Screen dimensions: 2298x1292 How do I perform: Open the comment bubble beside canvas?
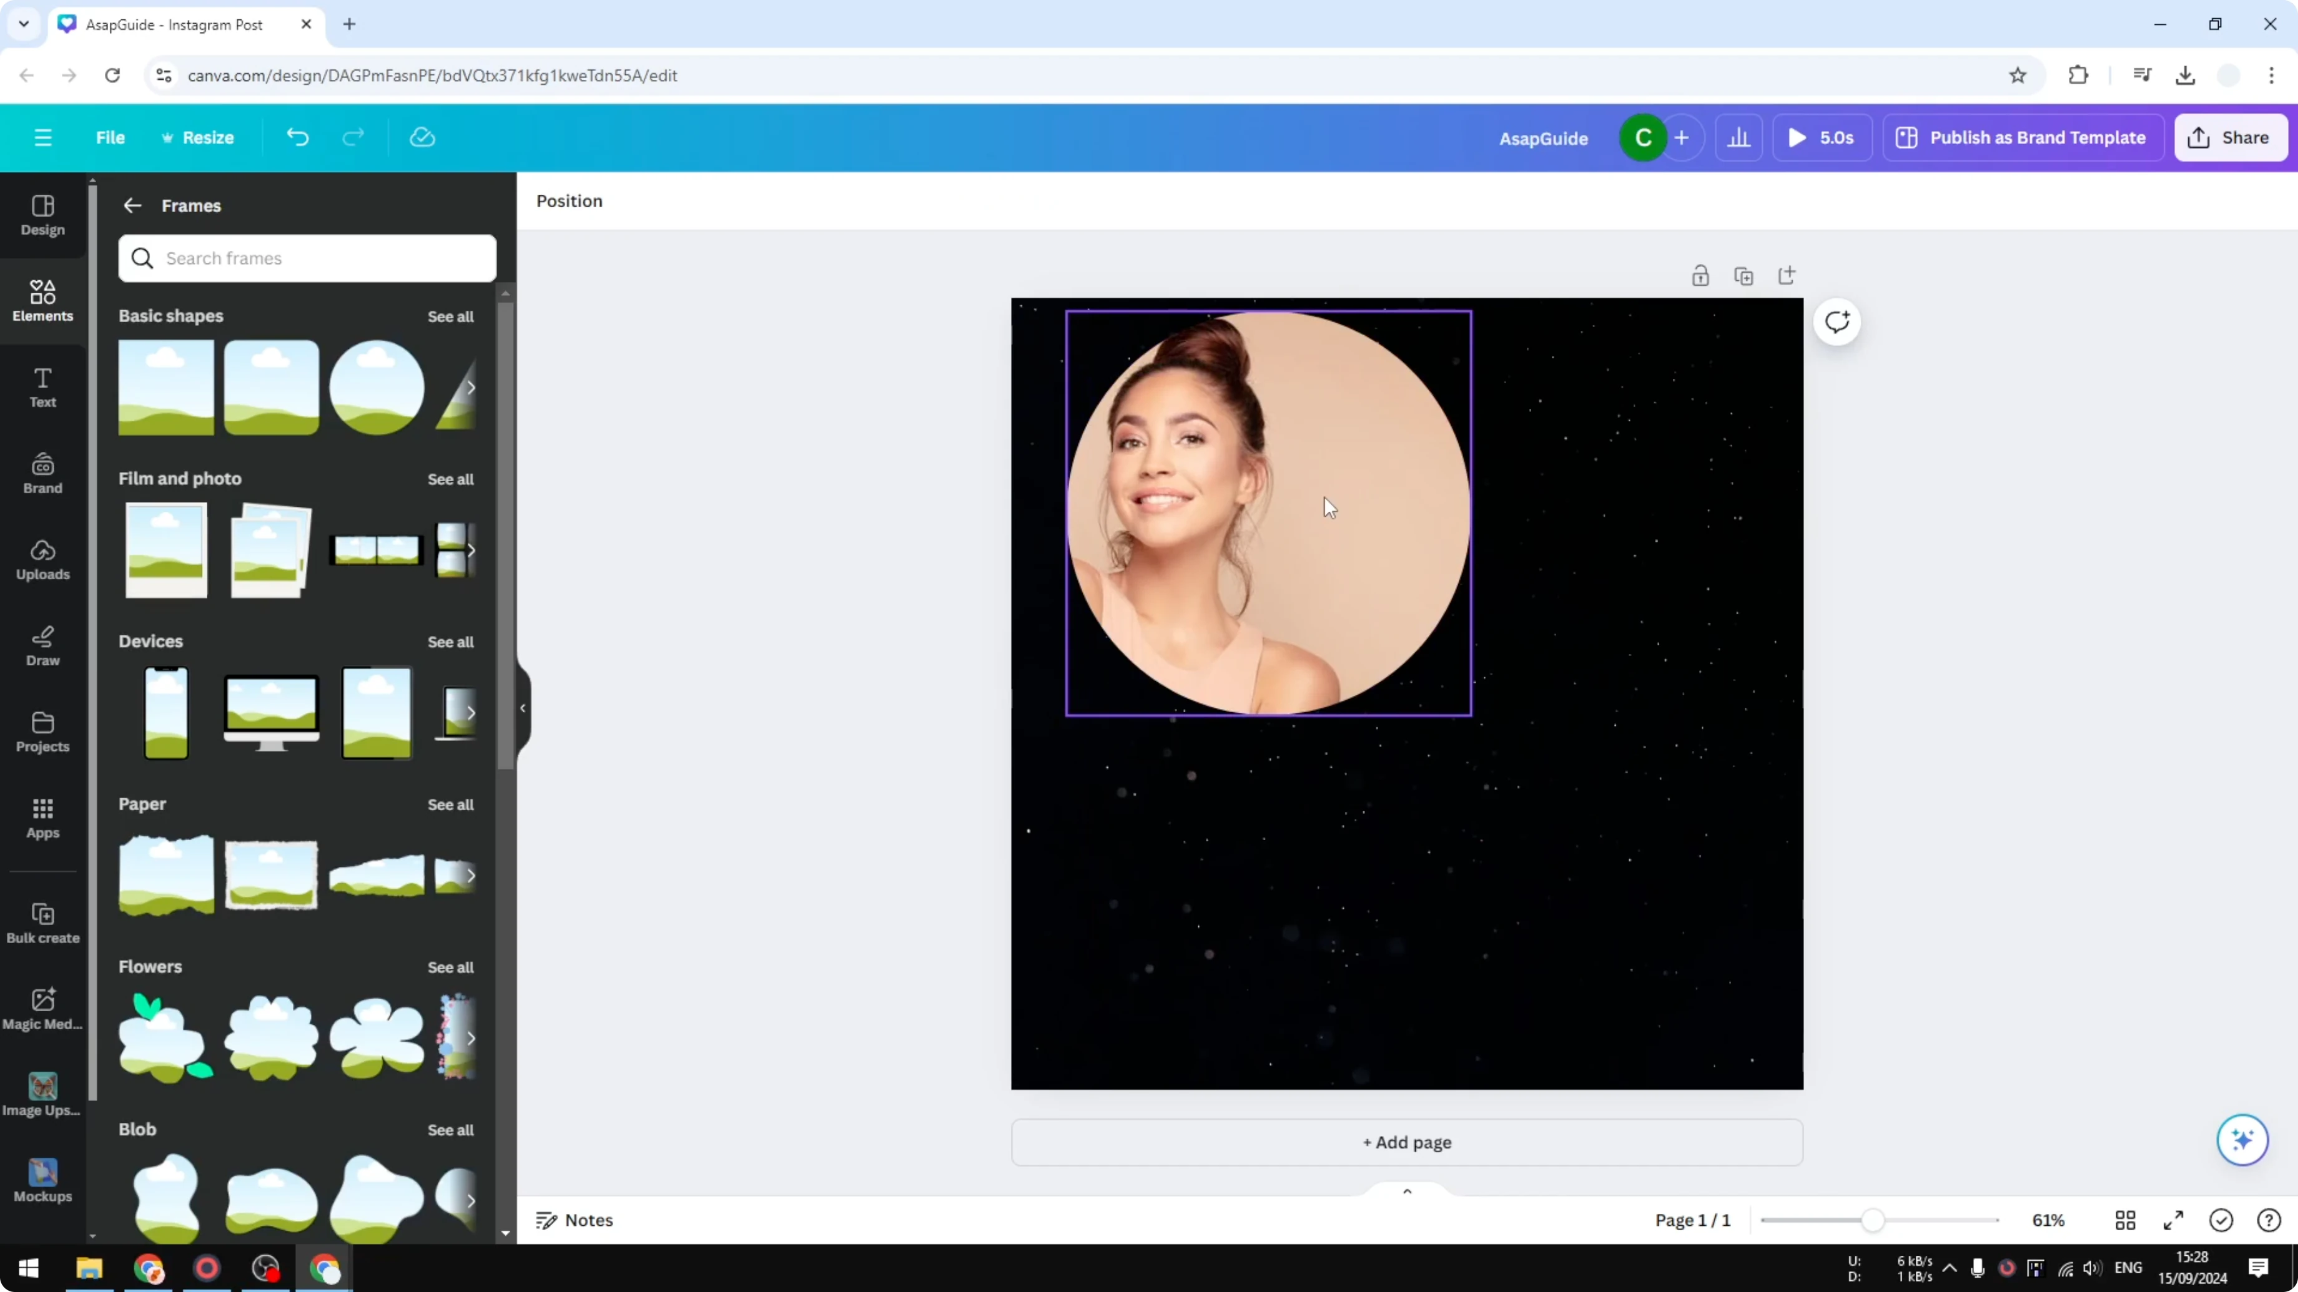(1837, 322)
